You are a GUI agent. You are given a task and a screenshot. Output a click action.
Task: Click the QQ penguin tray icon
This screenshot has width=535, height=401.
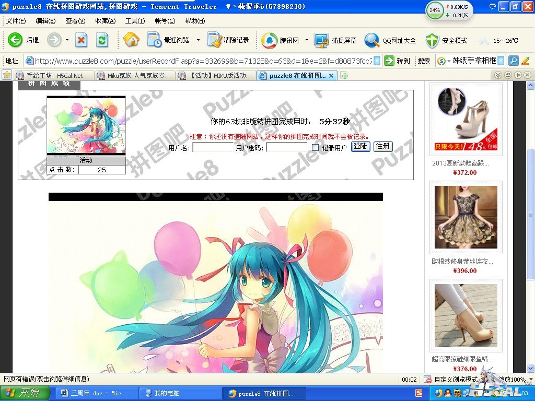click(448, 393)
